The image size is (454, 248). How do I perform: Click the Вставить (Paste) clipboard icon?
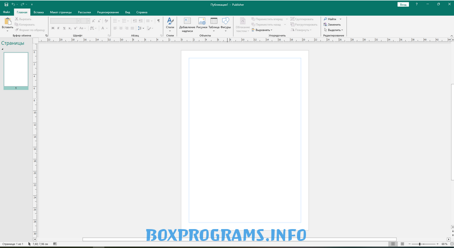[x=8, y=22]
